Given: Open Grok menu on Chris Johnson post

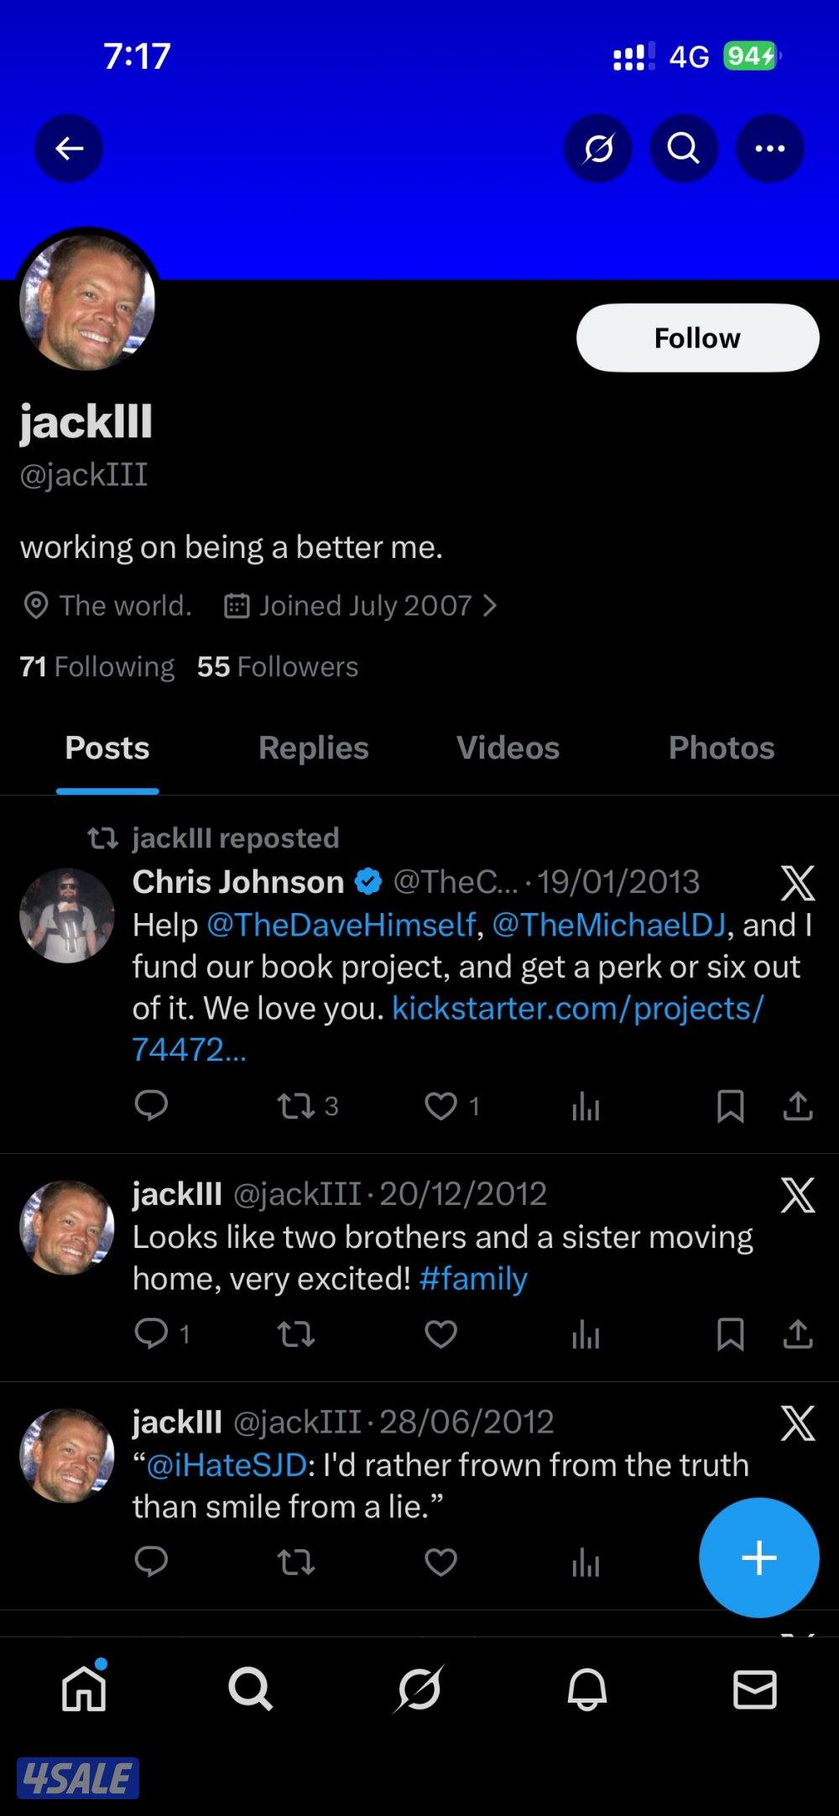Looking at the screenshot, I should click(797, 883).
